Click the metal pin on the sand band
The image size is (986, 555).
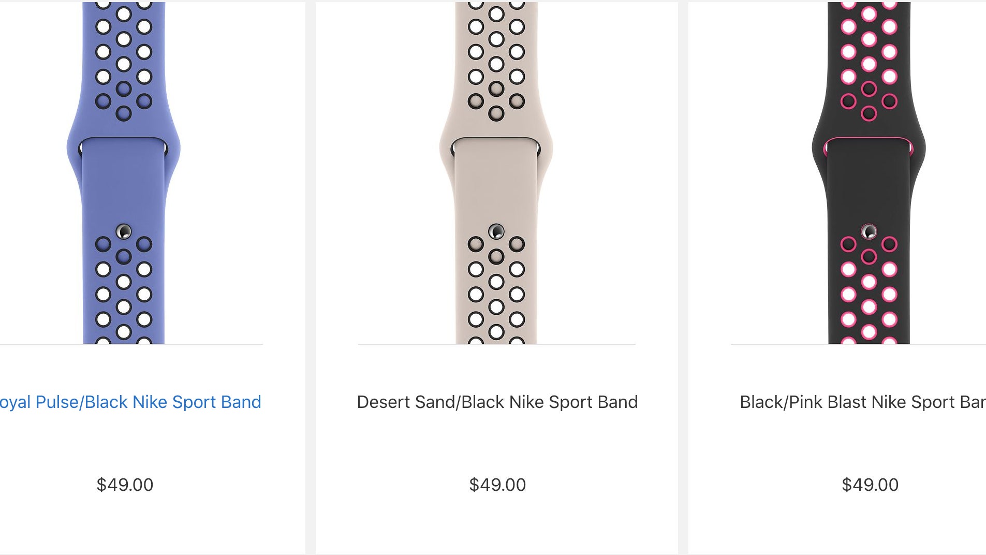point(496,231)
